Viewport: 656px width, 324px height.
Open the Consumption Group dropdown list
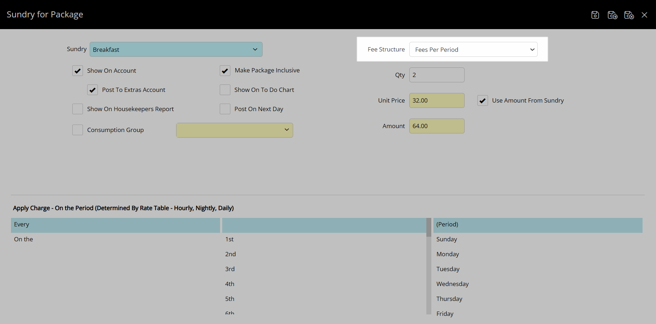coord(234,130)
